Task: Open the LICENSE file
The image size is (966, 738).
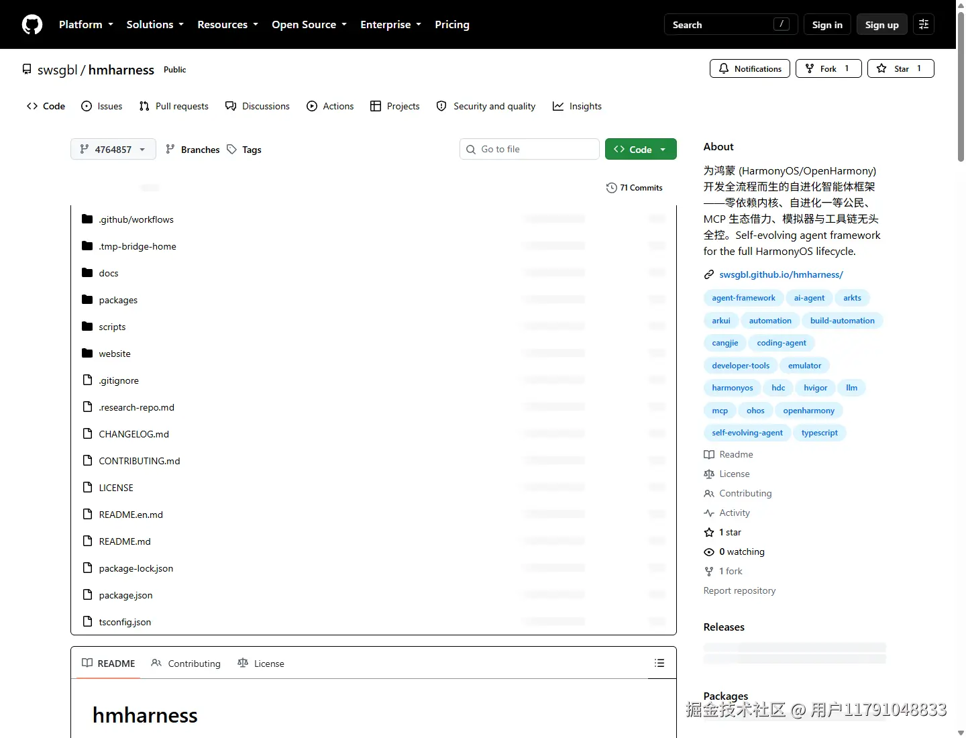Action: [116, 488]
